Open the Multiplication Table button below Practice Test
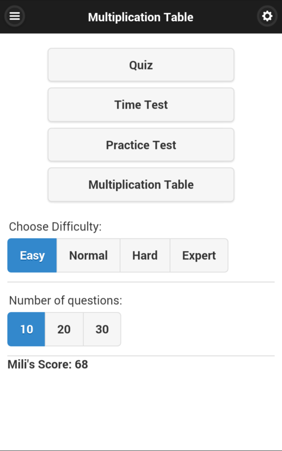The width and height of the screenshot is (282, 451). click(141, 185)
